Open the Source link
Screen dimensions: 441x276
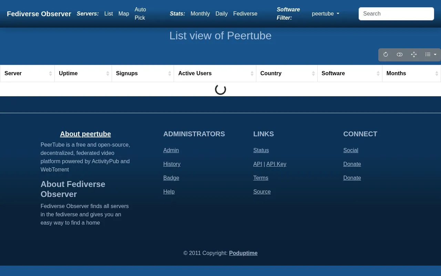pyautogui.click(x=262, y=192)
